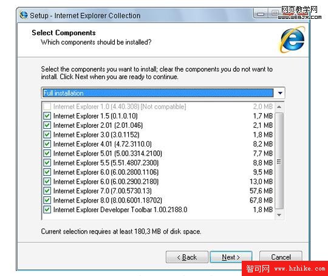
Task: Uncheck Internet Explorer 8.0 (8.00.6001.18702)
Action: coord(47,200)
